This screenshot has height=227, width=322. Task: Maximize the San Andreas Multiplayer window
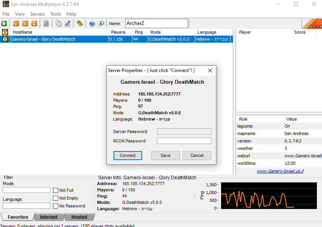296,4
